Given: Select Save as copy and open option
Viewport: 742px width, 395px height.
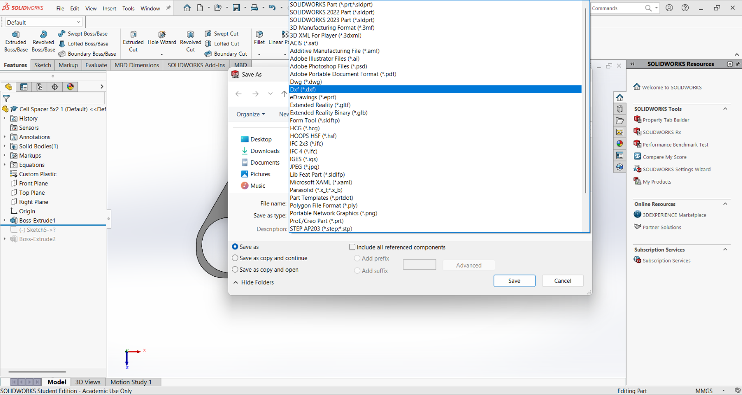Looking at the screenshot, I should point(235,269).
